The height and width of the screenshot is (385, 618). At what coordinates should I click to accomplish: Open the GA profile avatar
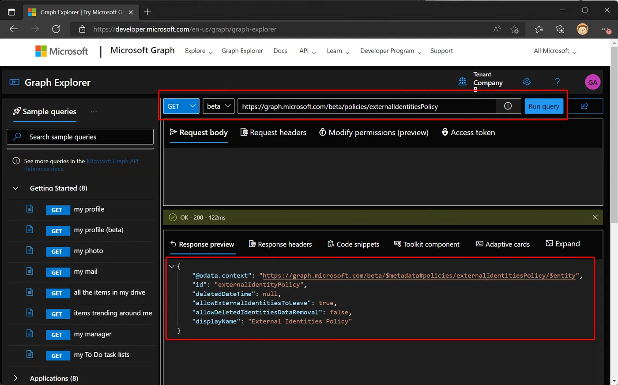pos(592,82)
